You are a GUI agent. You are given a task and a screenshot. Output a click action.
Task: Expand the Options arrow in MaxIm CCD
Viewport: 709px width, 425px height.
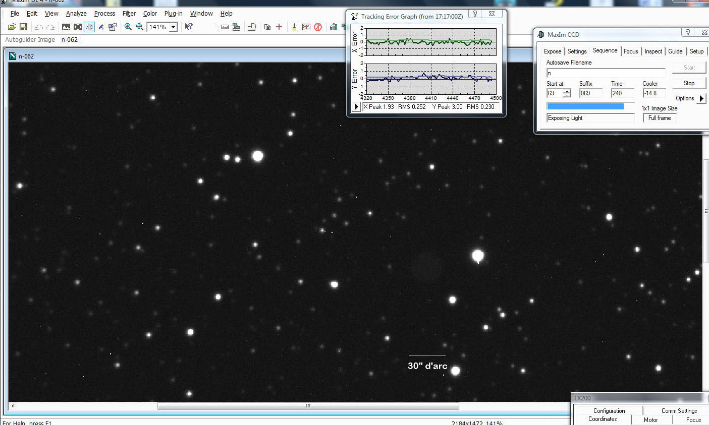click(701, 98)
